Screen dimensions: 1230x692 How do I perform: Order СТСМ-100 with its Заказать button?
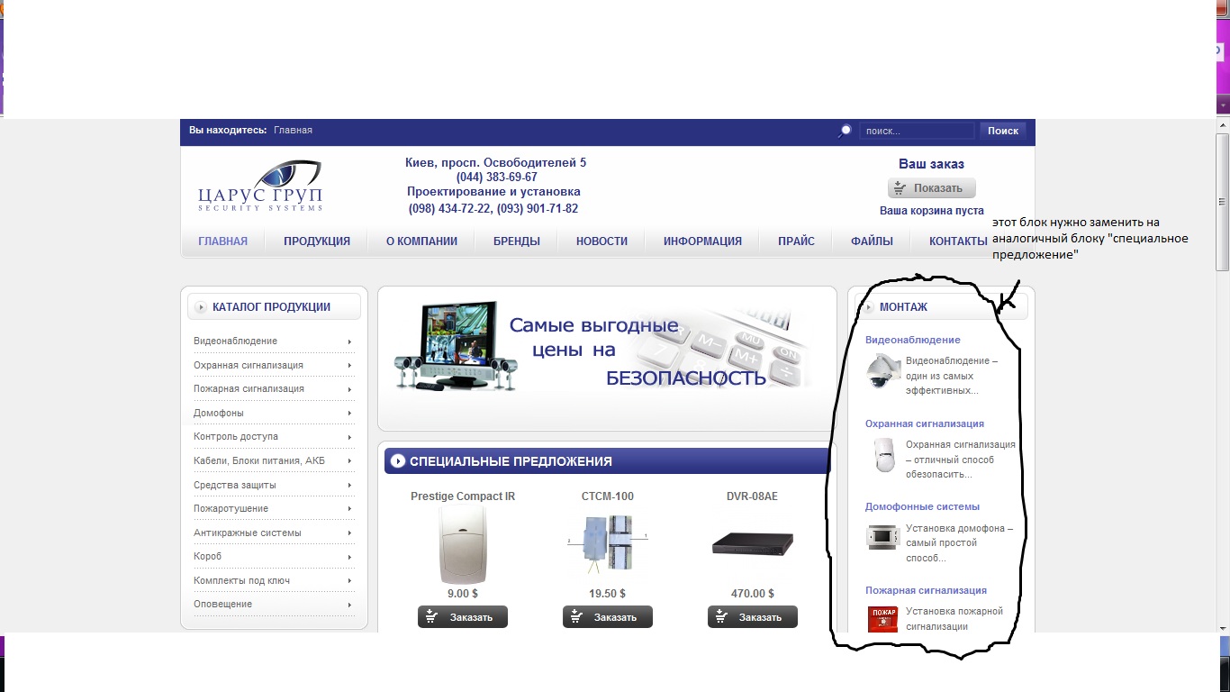click(x=608, y=617)
